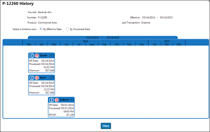Select the By Processed Date radio button
This screenshot has height=132, width=210.
pyautogui.click(x=68, y=29)
